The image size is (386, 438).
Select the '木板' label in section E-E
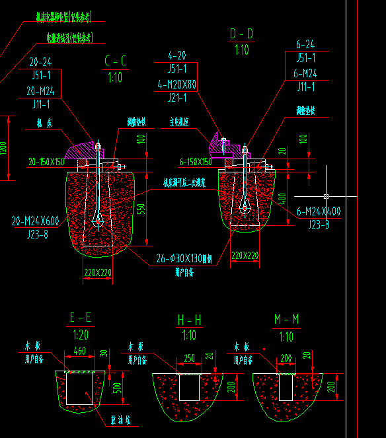(32, 346)
